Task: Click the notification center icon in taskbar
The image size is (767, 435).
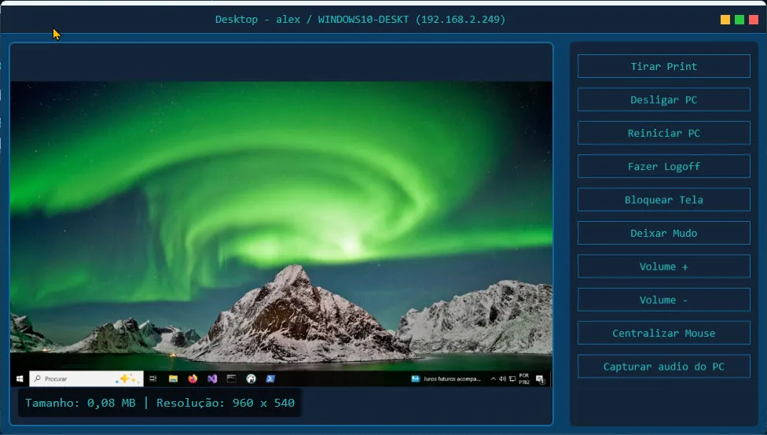Action: coord(541,379)
